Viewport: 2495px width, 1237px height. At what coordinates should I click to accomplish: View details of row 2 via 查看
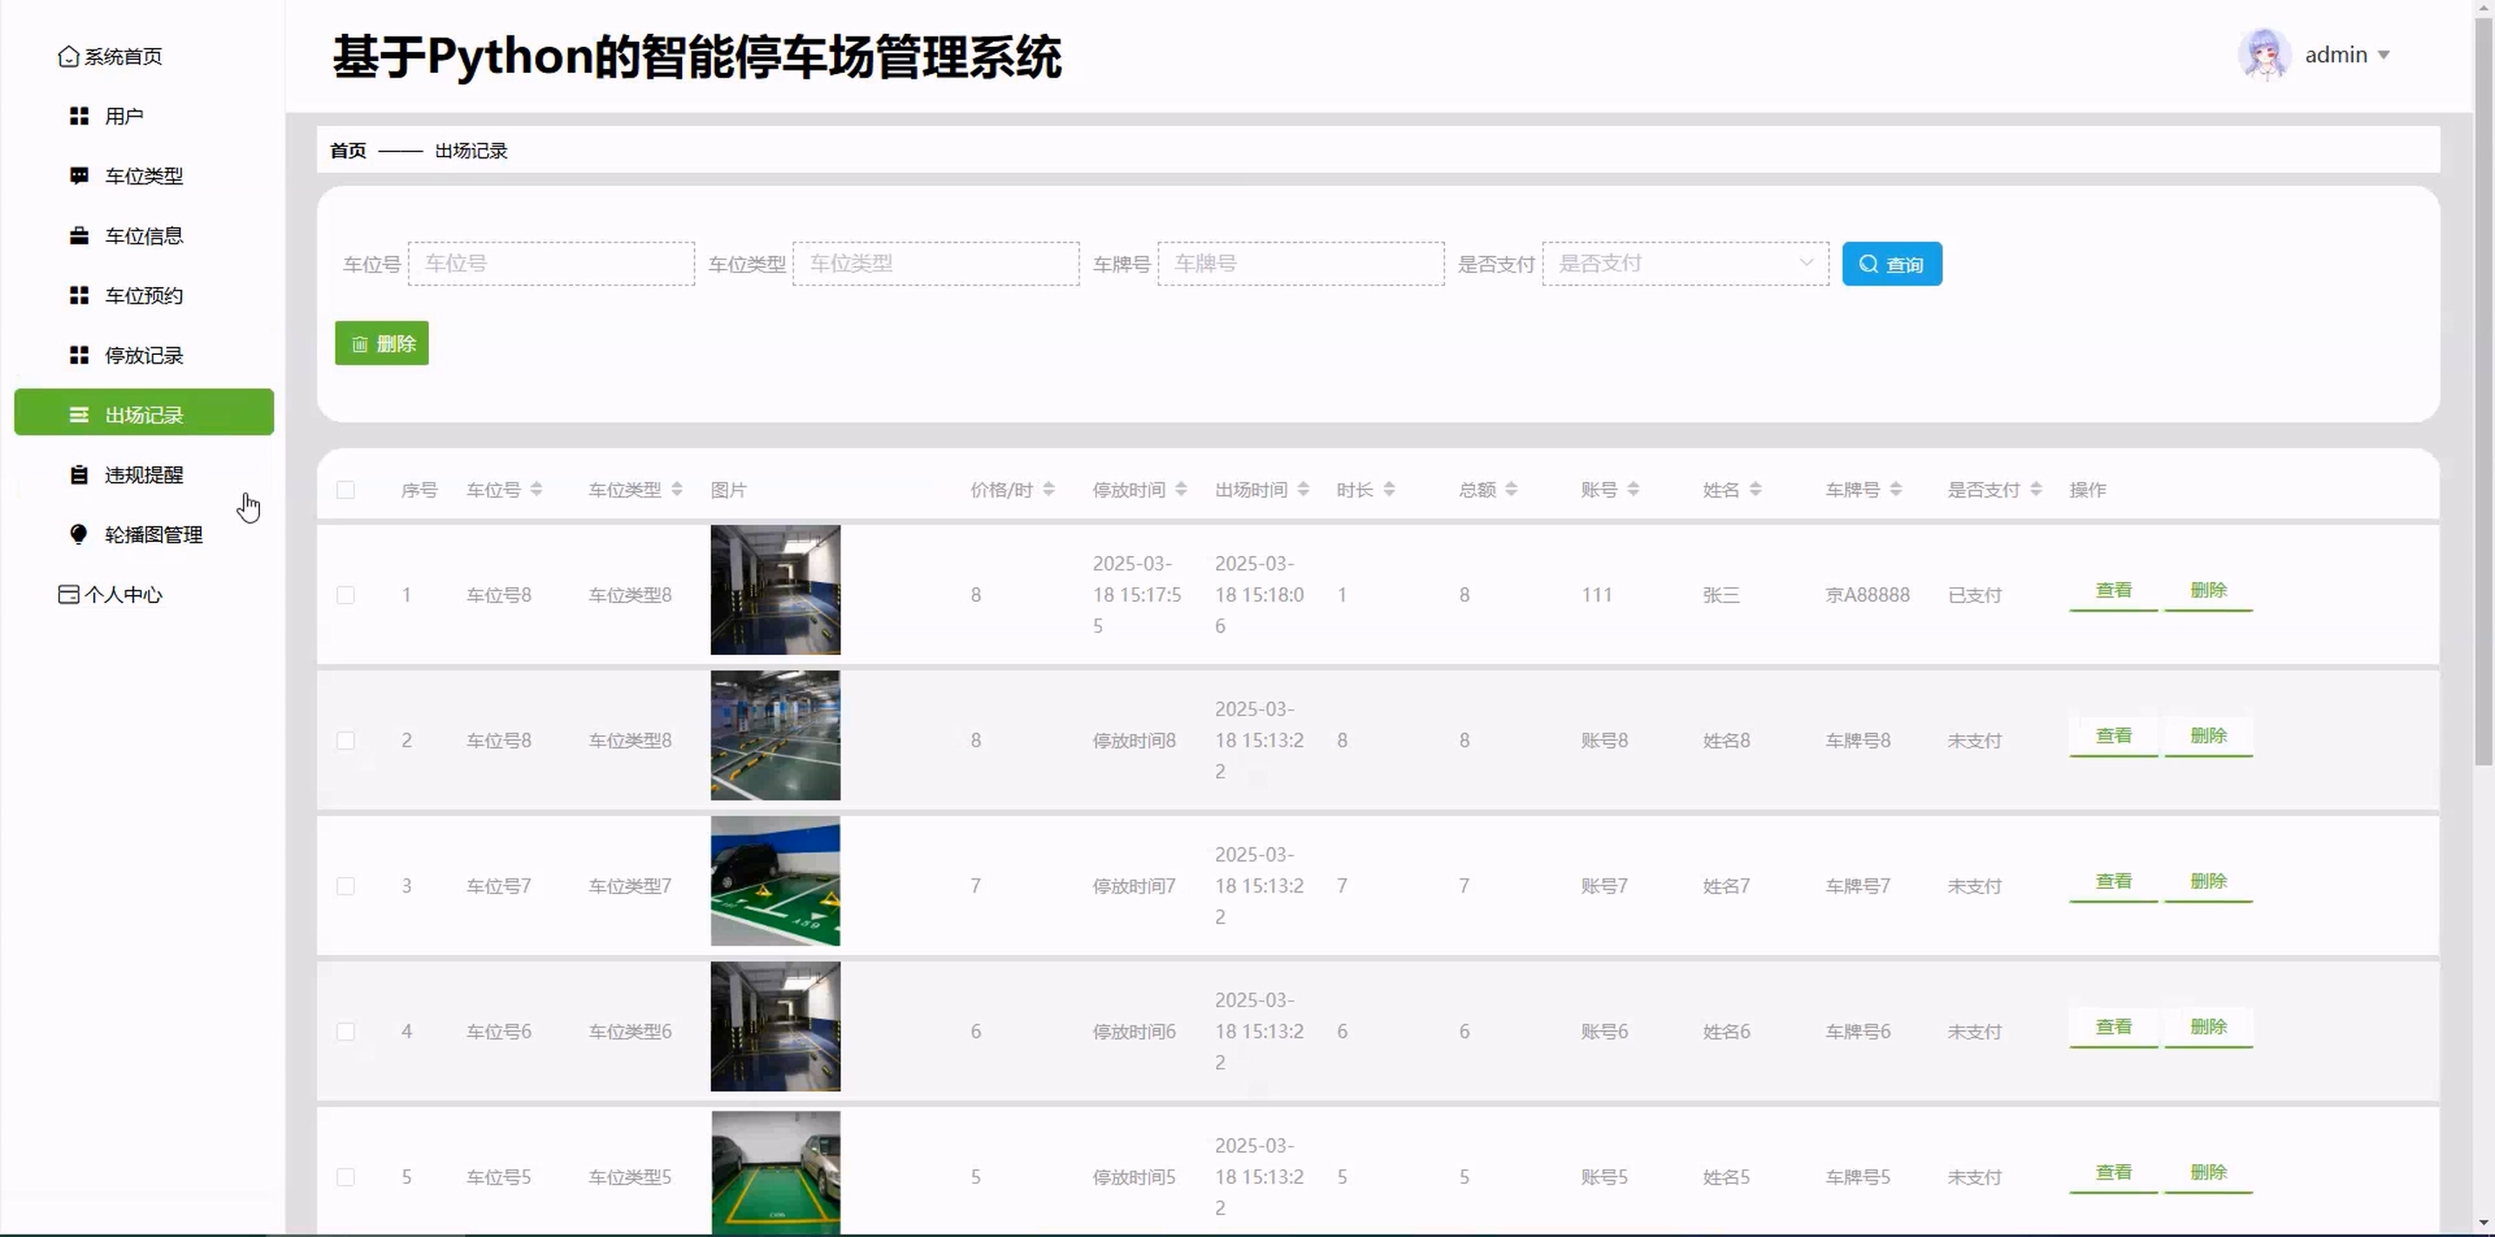click(2112, 736)
